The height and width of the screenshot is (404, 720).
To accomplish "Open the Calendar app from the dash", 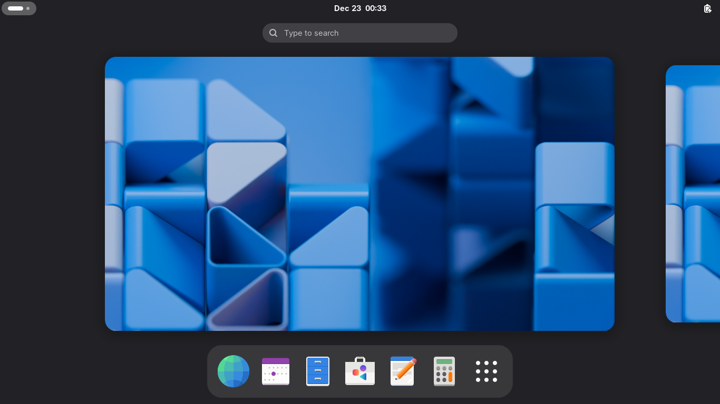I will [276, 371].
